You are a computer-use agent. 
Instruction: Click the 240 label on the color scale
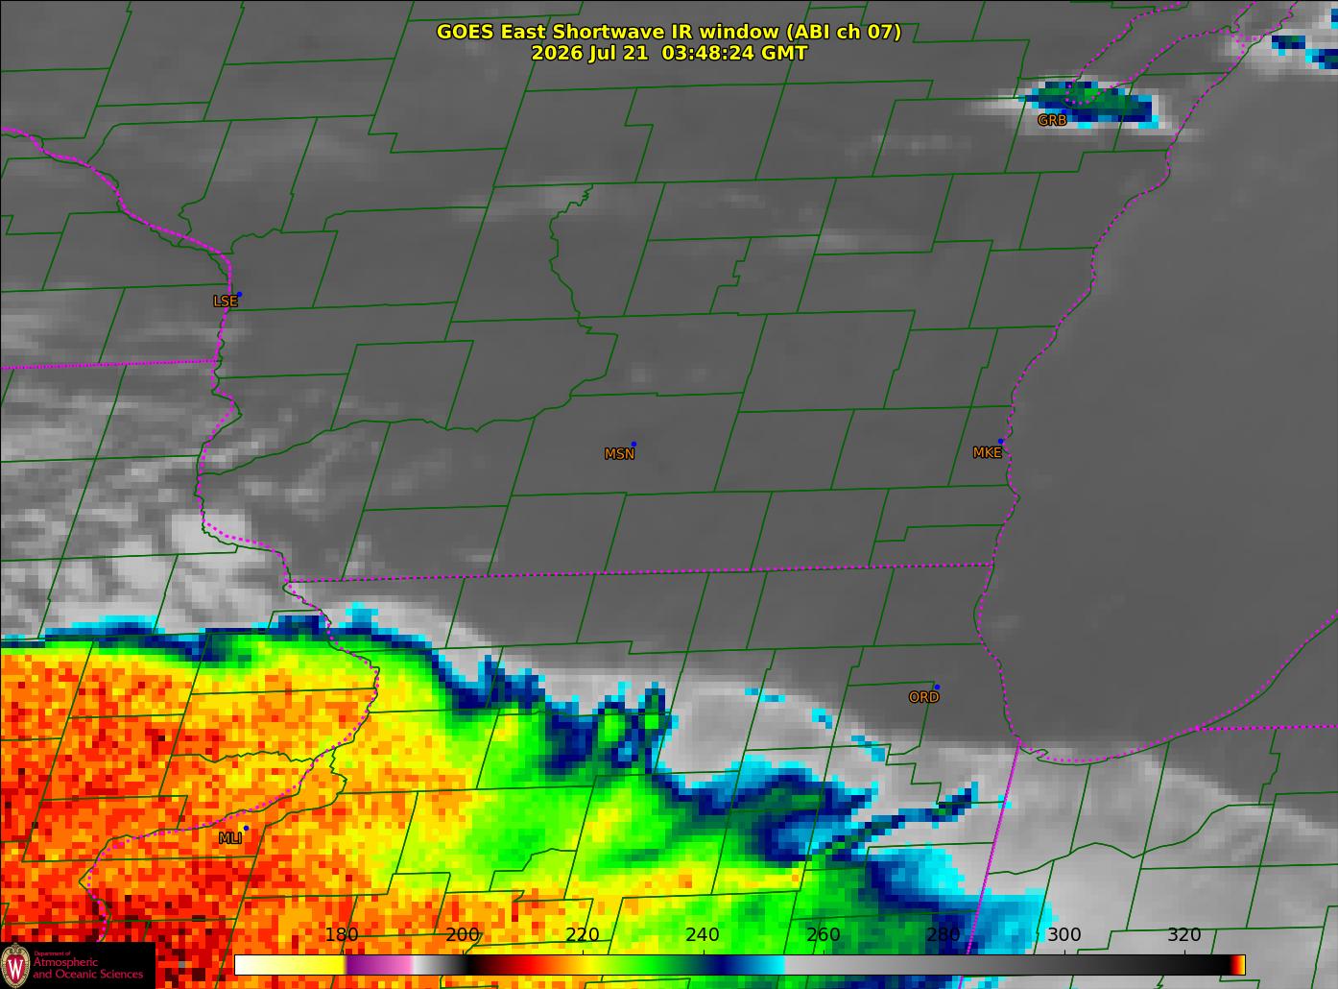tap(703, 935)
